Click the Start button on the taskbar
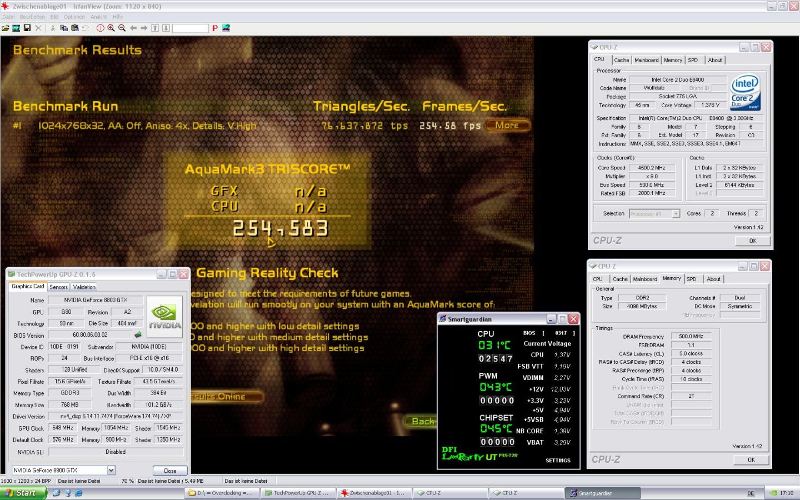This screenshot has height=500, width=800. tap(23, 493)
